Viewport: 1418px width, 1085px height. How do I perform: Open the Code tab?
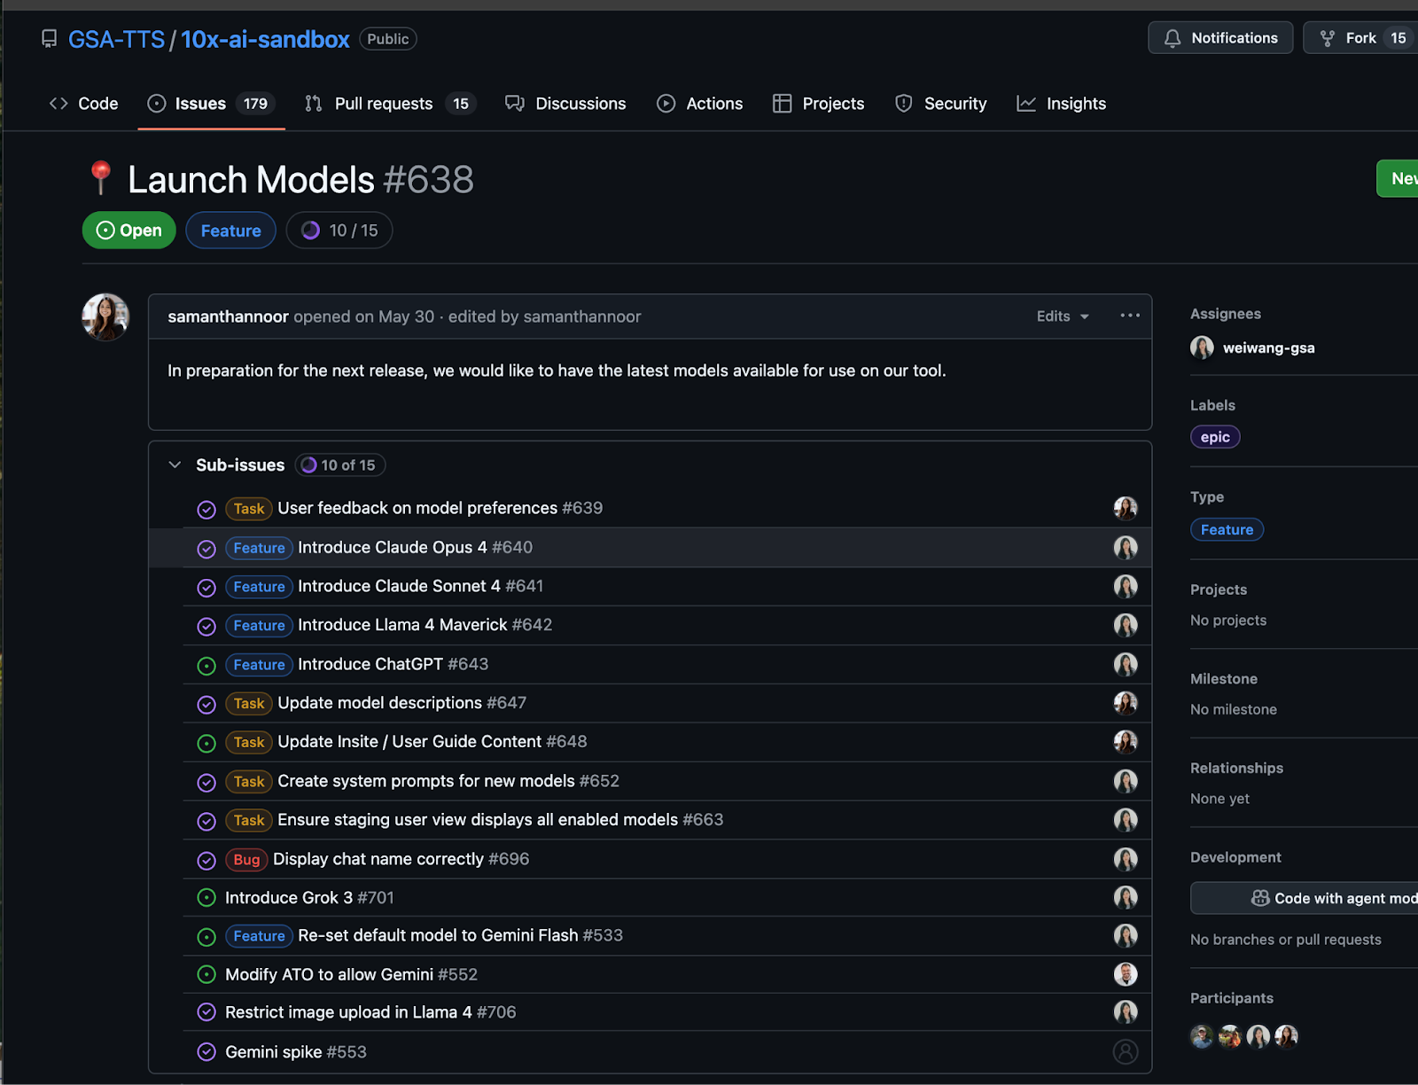[84, 104]
